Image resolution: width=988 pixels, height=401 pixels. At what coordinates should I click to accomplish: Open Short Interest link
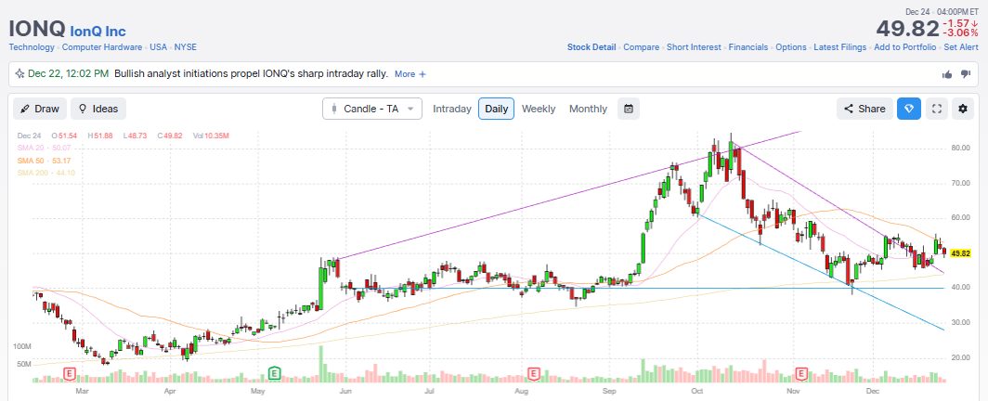[x=694, y=47]
